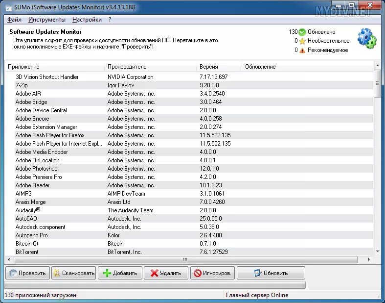This screenshot has width=385, height=303.
Task: Open the ? help menu
Action: 110,20
